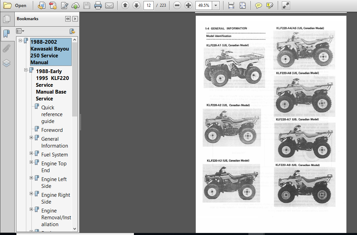357x235 pixels.
Task: Click the upload to cloud icon
Action: tap(75, 5)
